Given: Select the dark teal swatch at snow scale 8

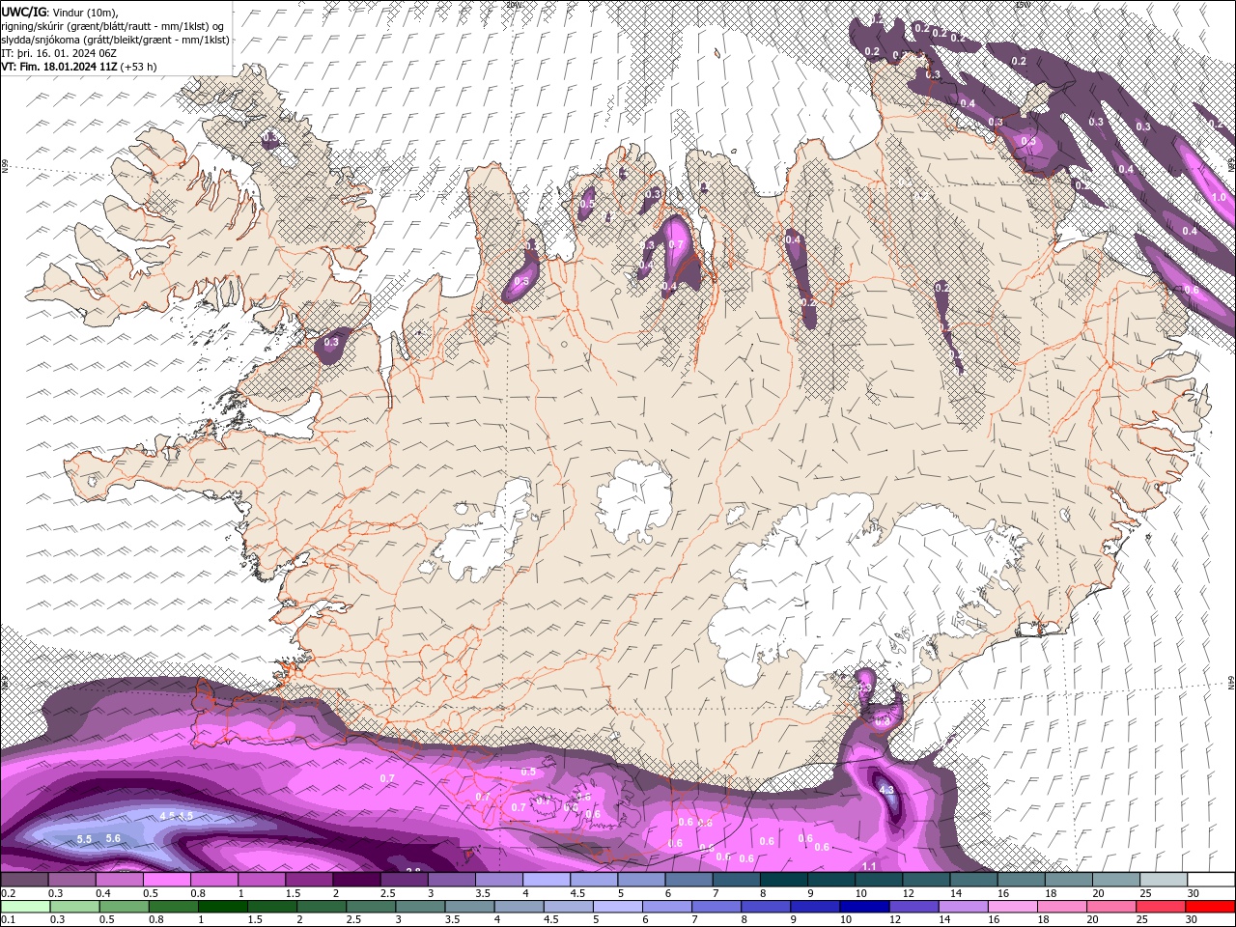Looking at the screenshot, I should pos(783,879).
